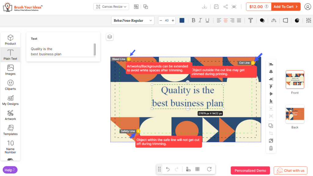Open the Layers panel above the canvas
This screenshot has height=176, width=313.
[109, 37]
